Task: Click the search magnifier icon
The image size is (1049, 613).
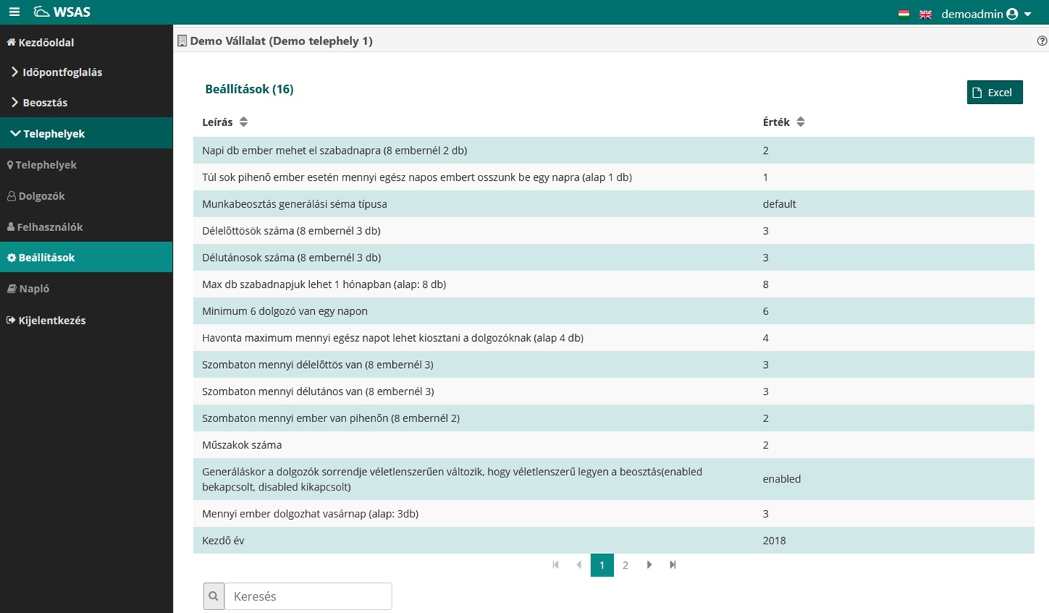Action: (214, 596)
